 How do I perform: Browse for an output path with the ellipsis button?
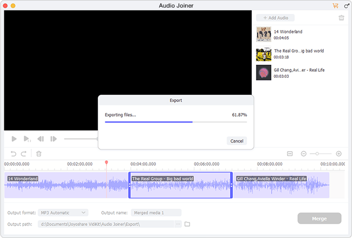click(178, 224)
